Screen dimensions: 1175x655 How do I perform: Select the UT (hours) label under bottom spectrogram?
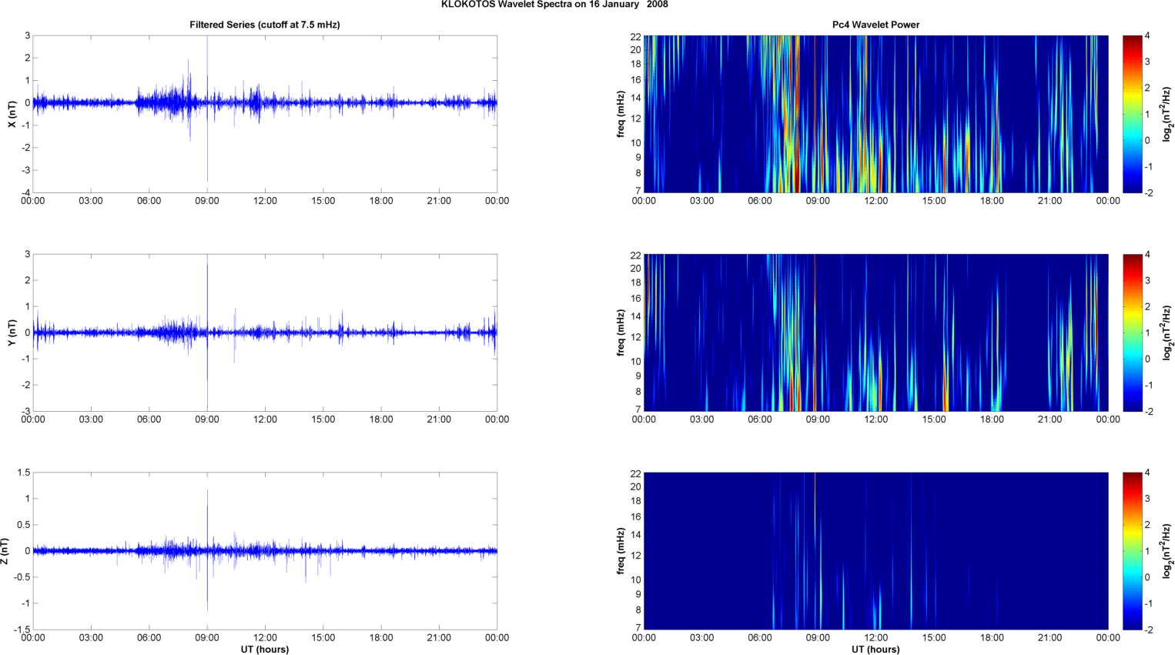pyautogui.click(x=875, y=650)
